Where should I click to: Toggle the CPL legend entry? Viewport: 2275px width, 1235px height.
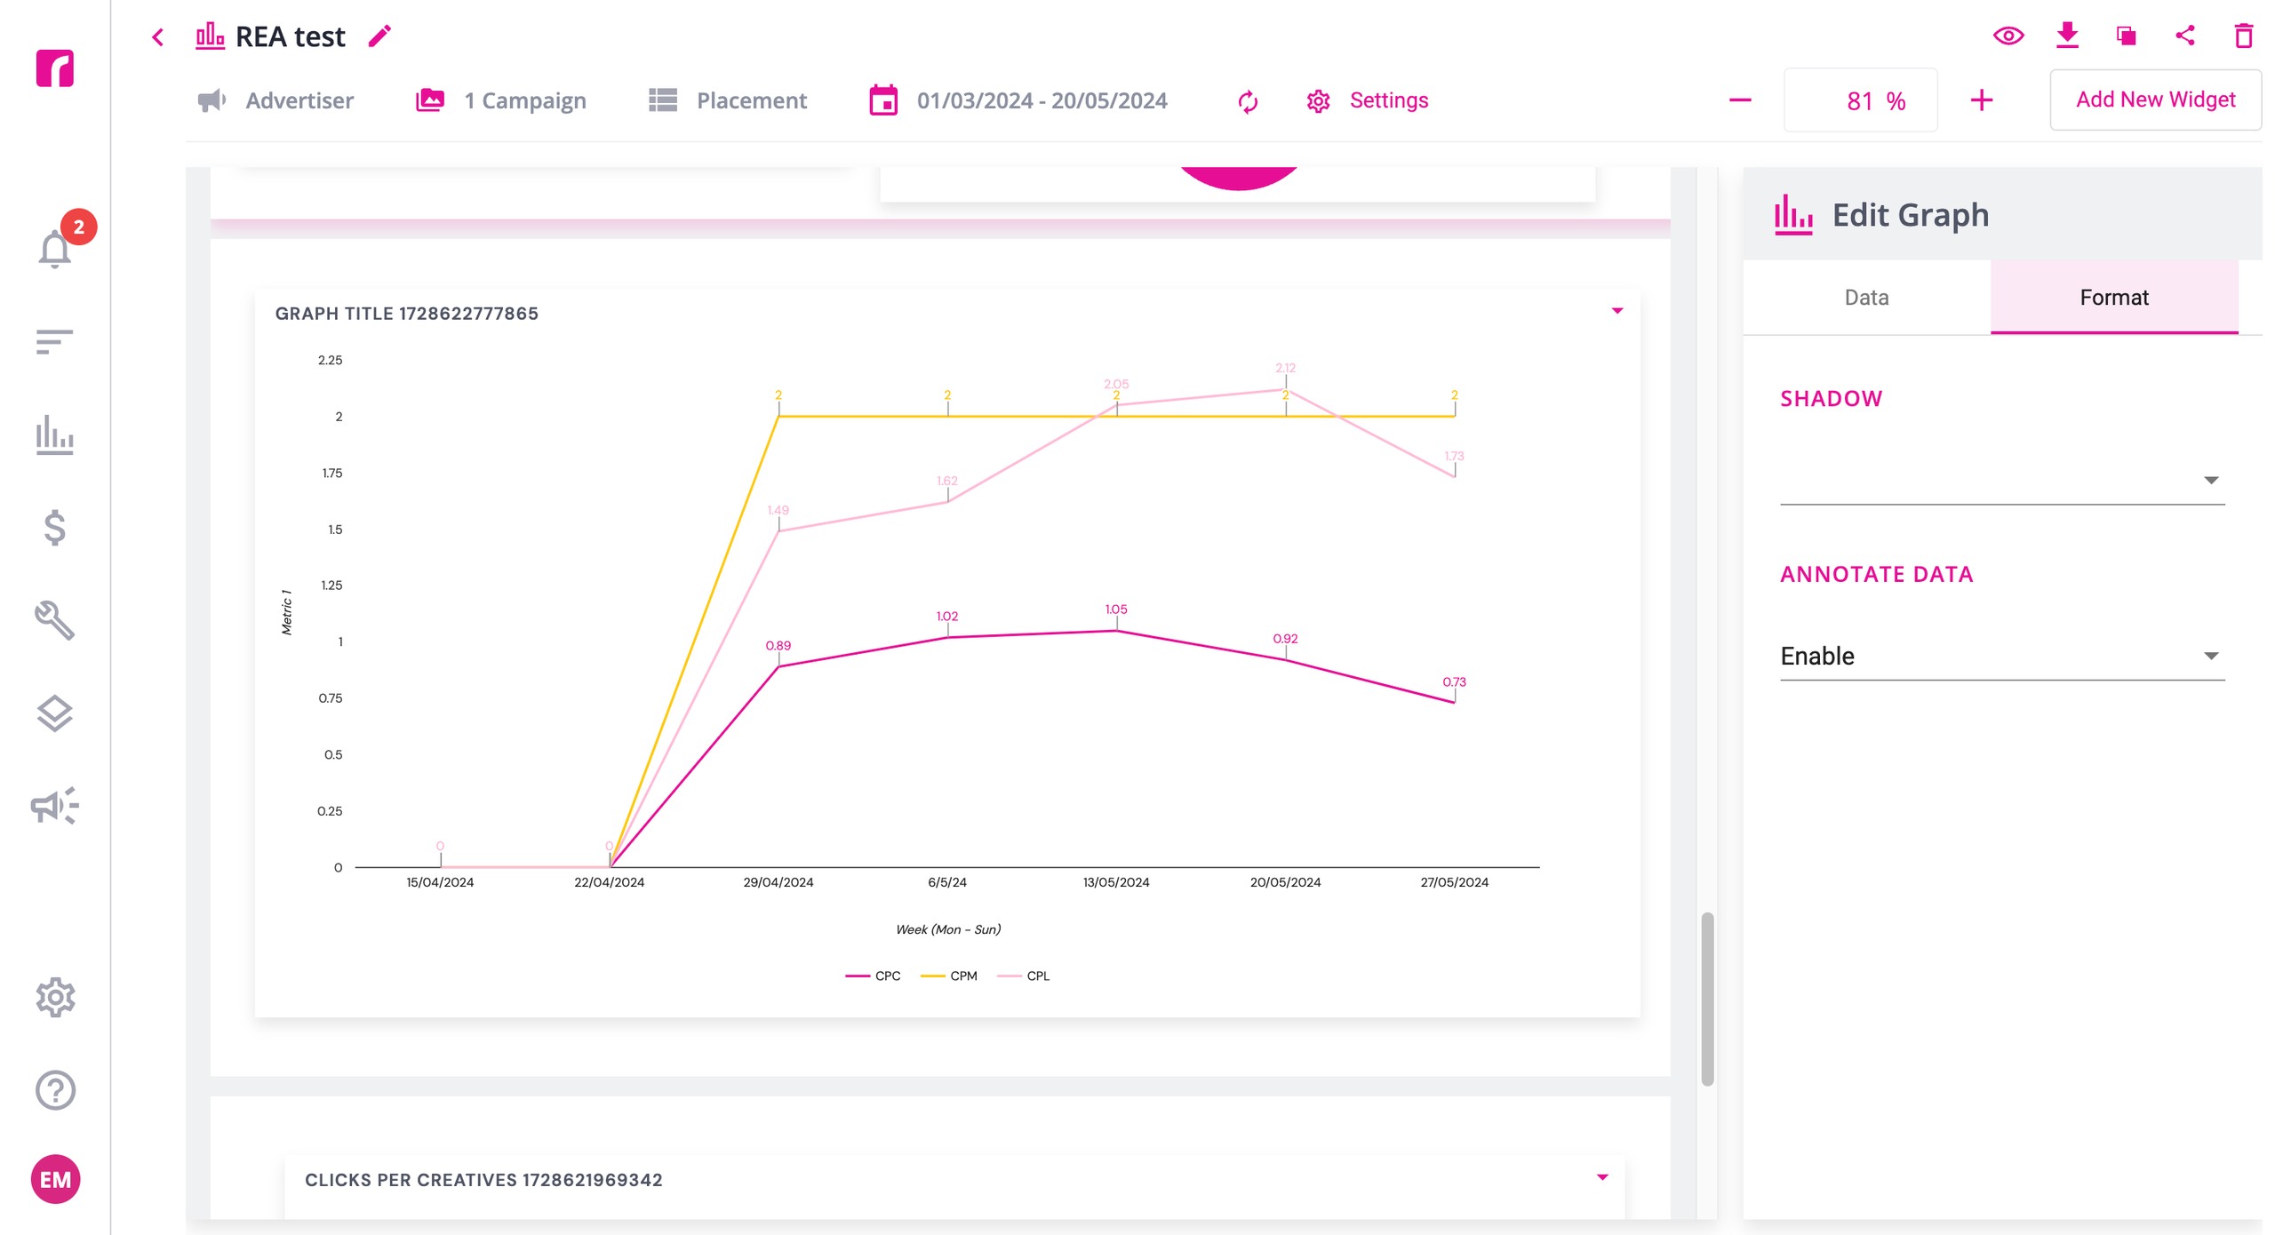[x=1023, y=976]
